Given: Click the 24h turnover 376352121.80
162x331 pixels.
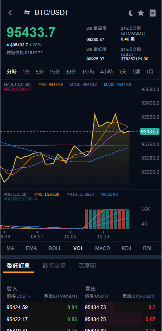Looking at the screenshot, I should [134, 59].
